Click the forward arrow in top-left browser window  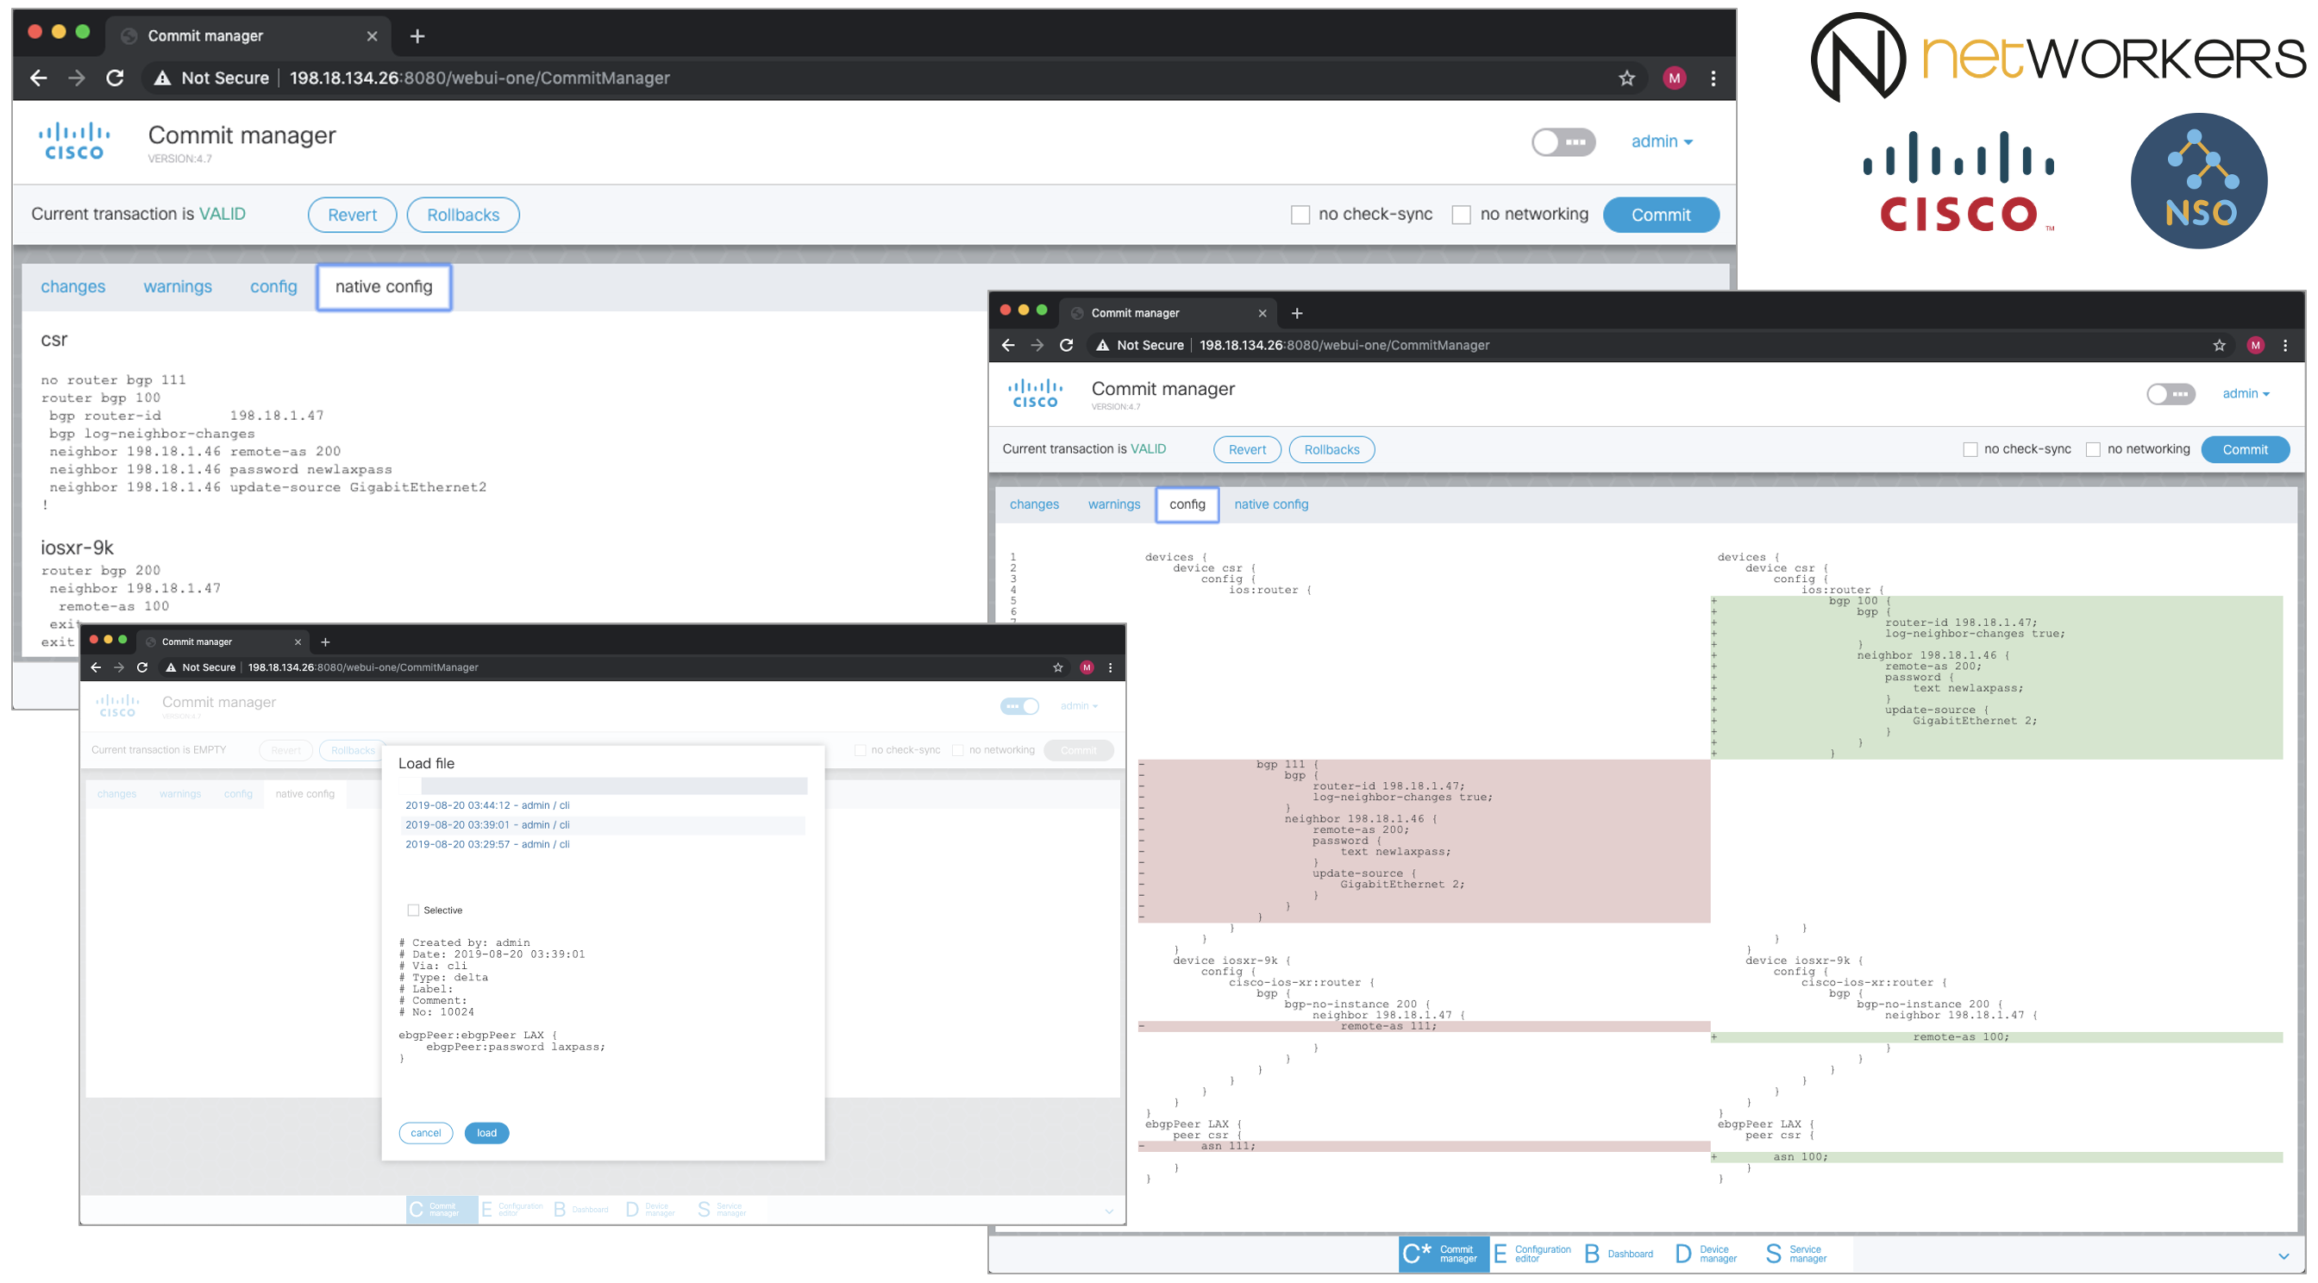coord(77,78)
